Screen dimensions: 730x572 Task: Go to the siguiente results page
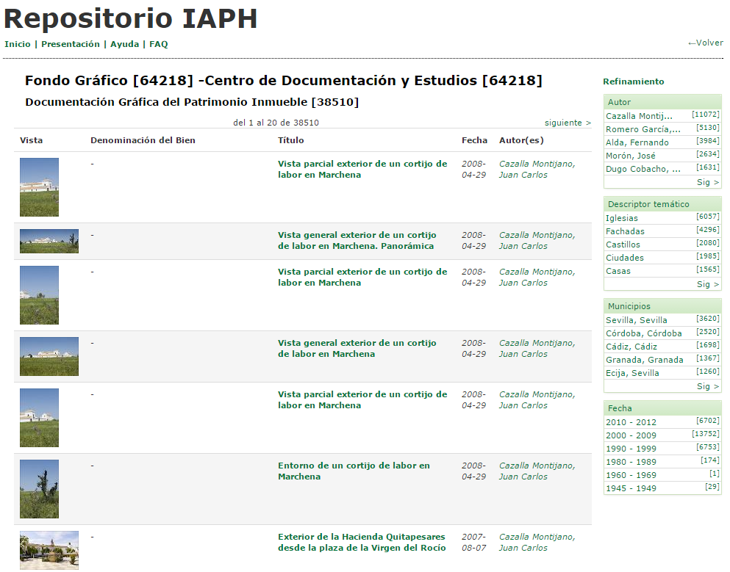pos(568,123)
